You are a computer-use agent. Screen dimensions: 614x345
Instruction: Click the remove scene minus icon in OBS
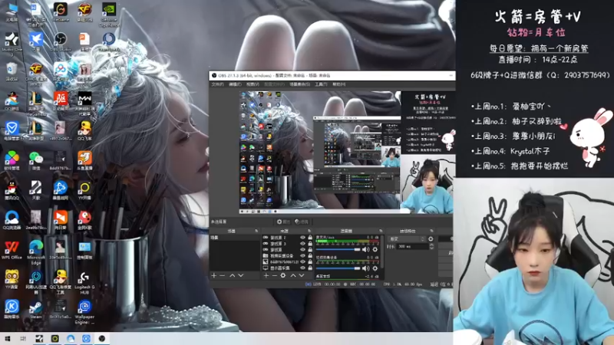(223, 276)
